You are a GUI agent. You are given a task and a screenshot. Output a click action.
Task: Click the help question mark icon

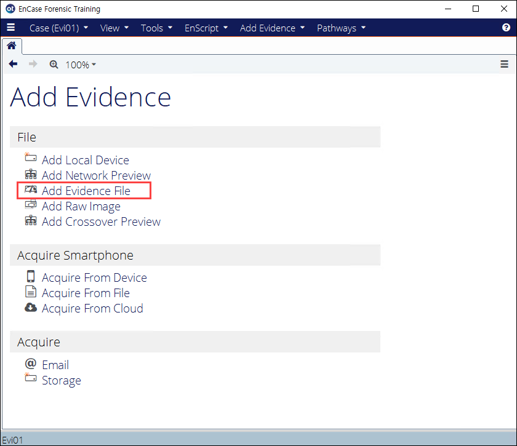click(506, 27)
